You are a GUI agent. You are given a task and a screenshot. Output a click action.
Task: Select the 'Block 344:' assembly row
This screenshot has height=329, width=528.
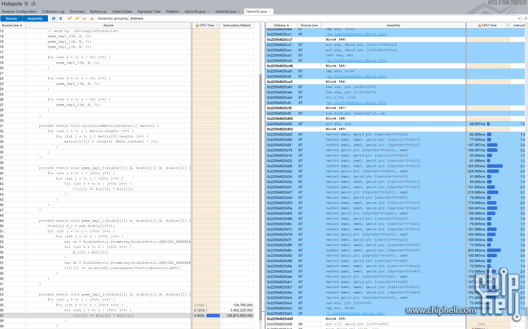point(395,39)
